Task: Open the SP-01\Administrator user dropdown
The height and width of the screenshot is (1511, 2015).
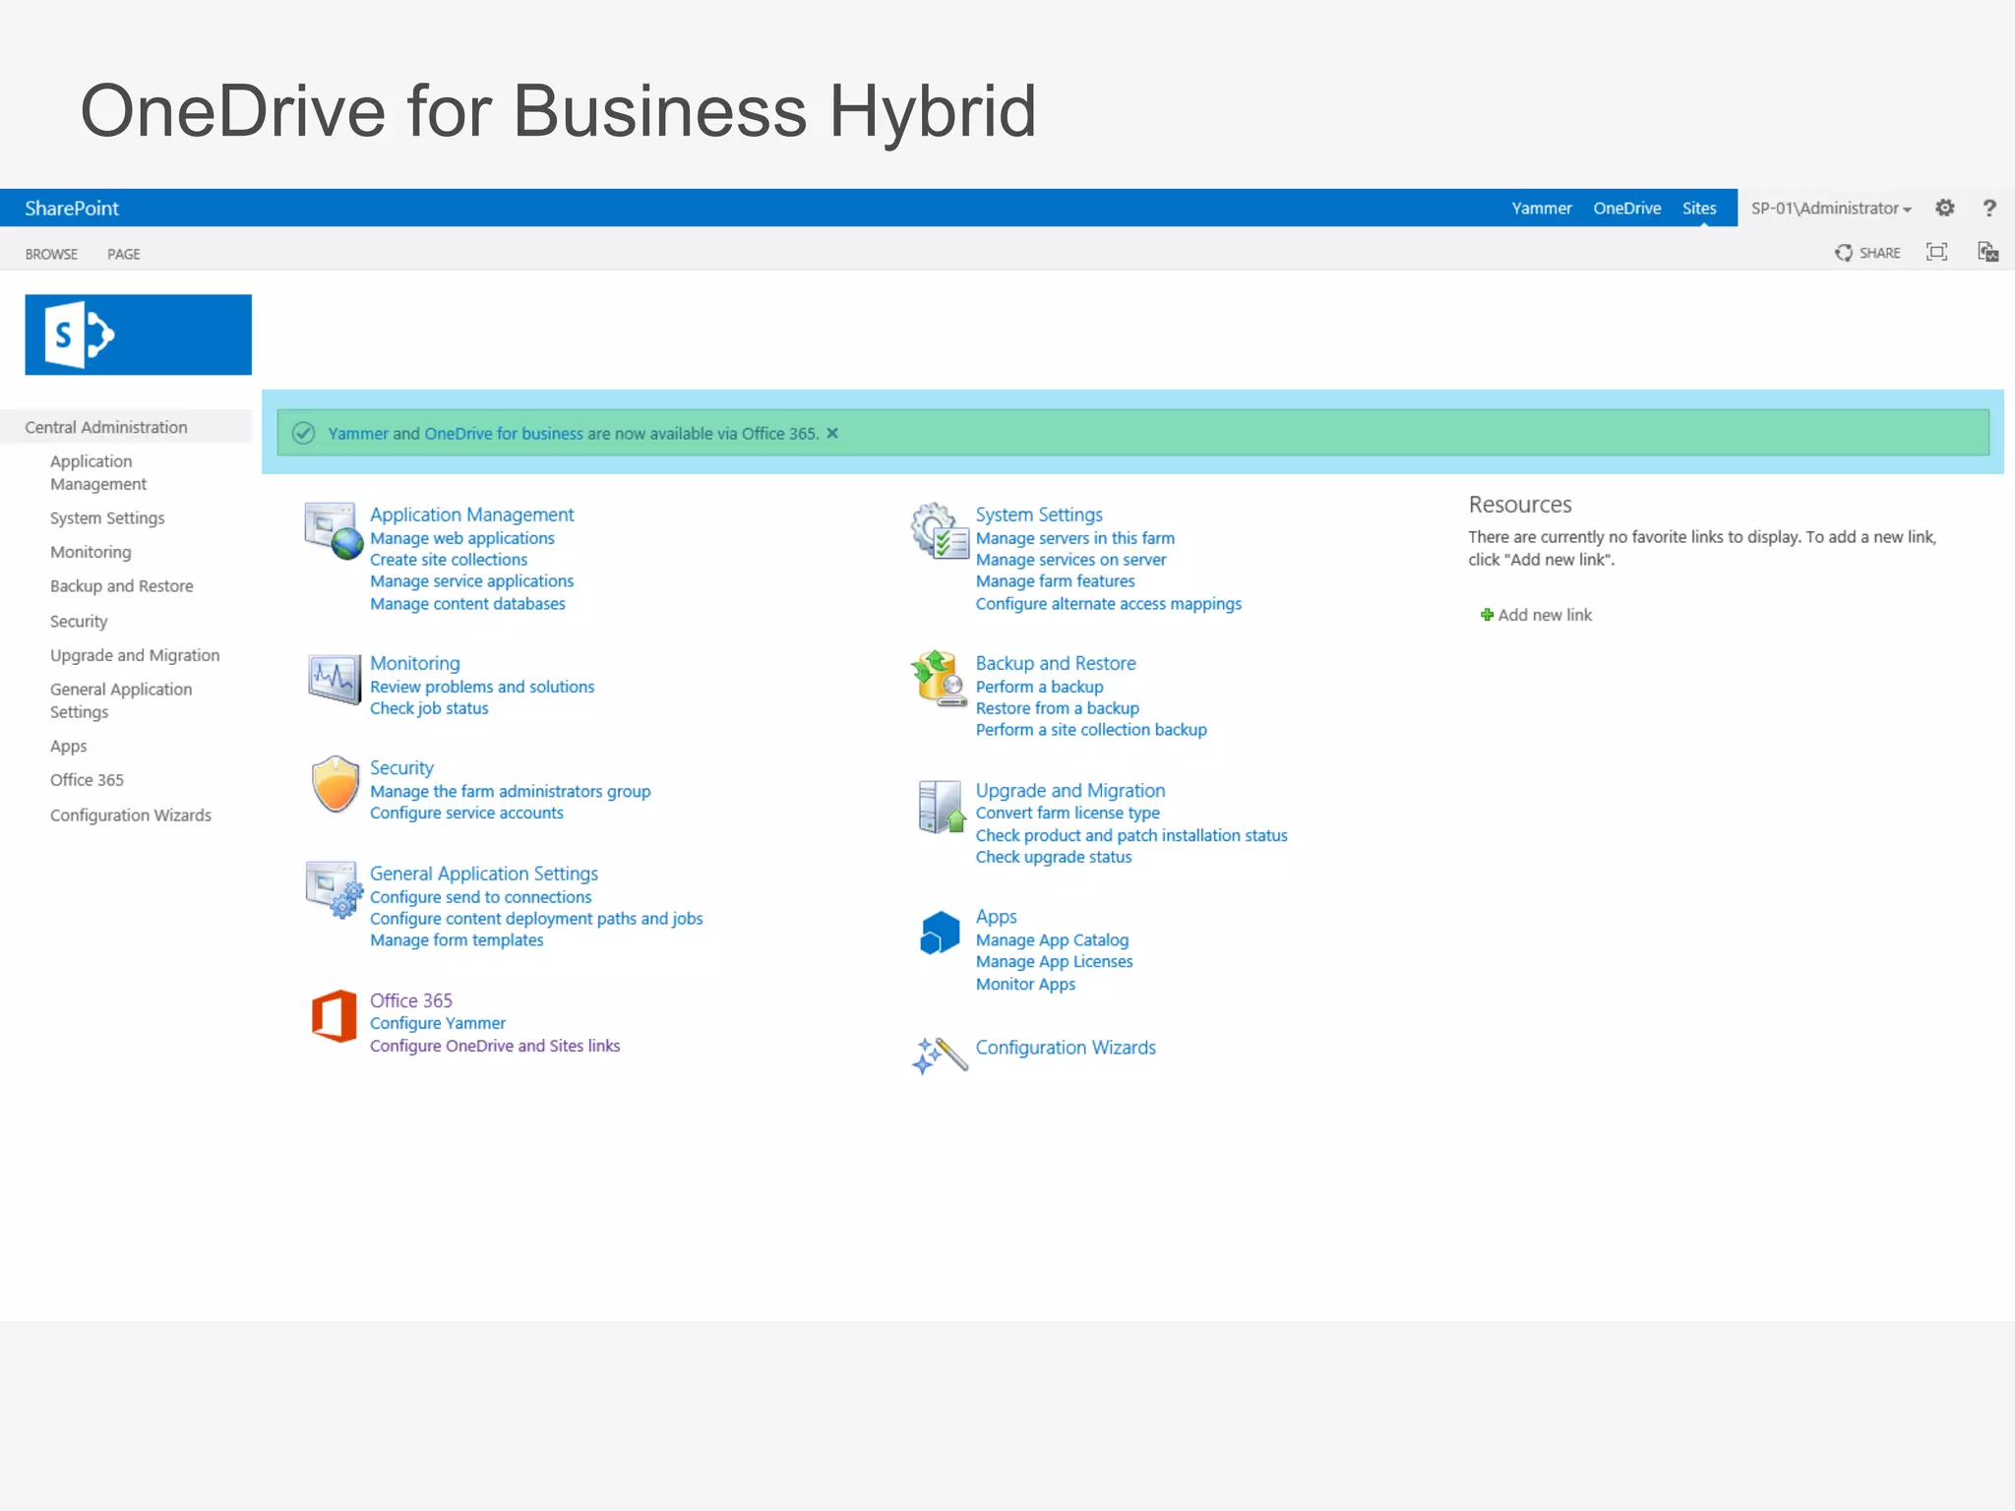Action: click(x=1830, y=209)
